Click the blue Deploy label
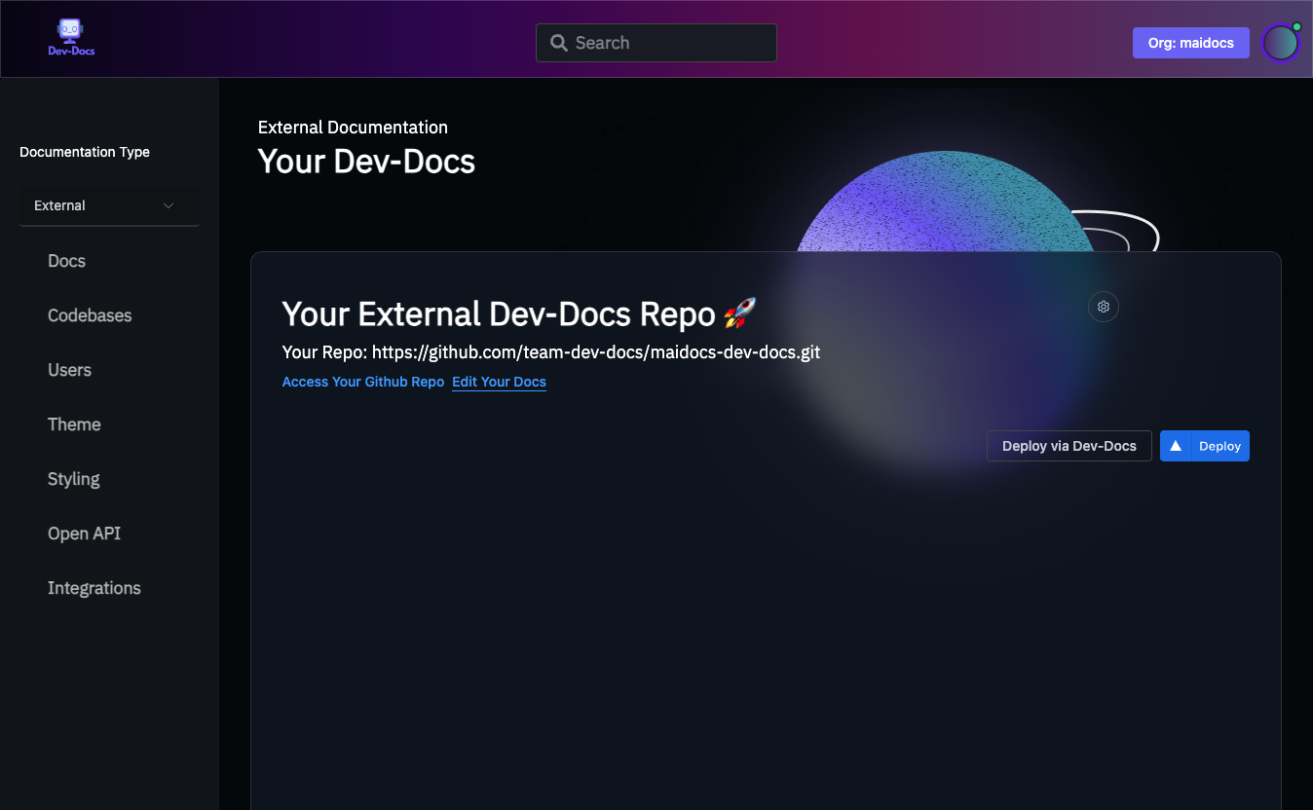This screenshot has height=810, width=1313. pos(1219,446)
